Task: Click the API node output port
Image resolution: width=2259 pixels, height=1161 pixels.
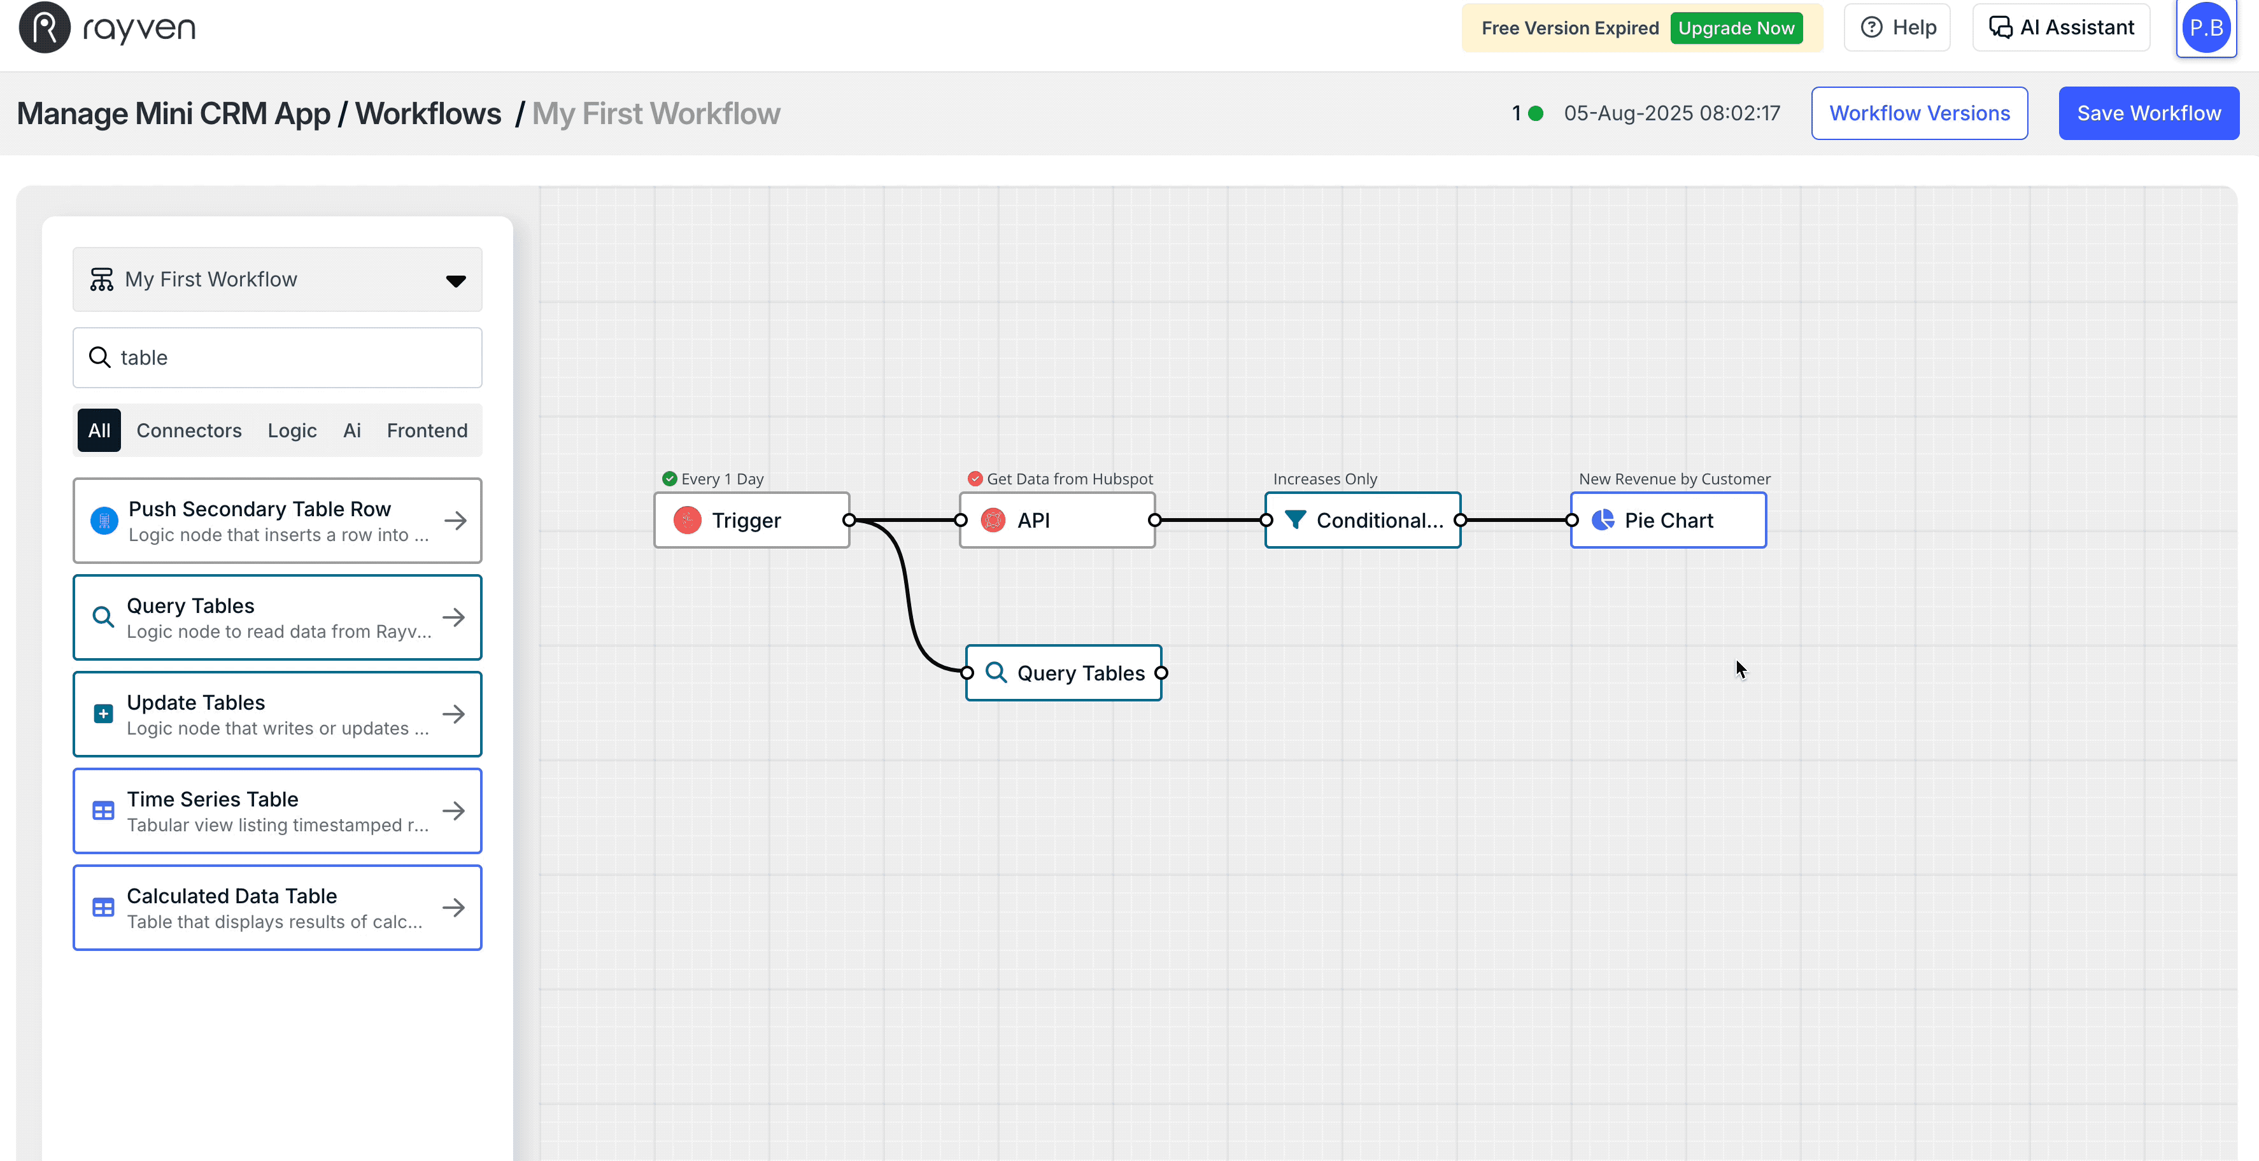Action: [x=1155, y=520]
